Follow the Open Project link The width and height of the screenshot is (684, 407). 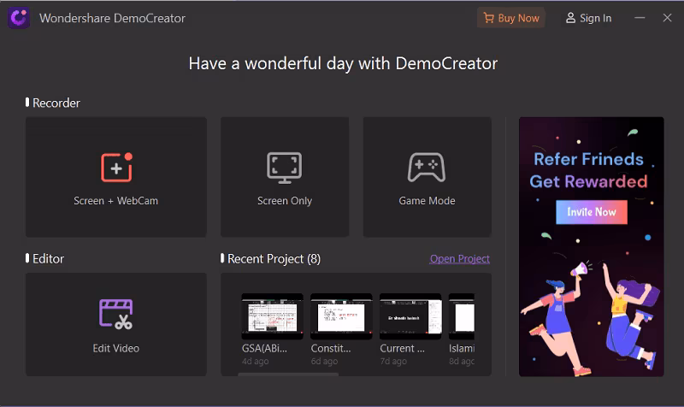point(460,259)
